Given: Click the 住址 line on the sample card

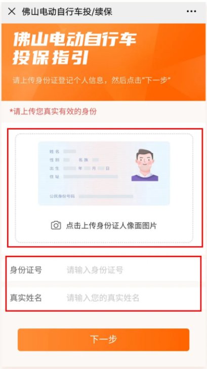Looking at the screenshot, I should tap(84, 177).
